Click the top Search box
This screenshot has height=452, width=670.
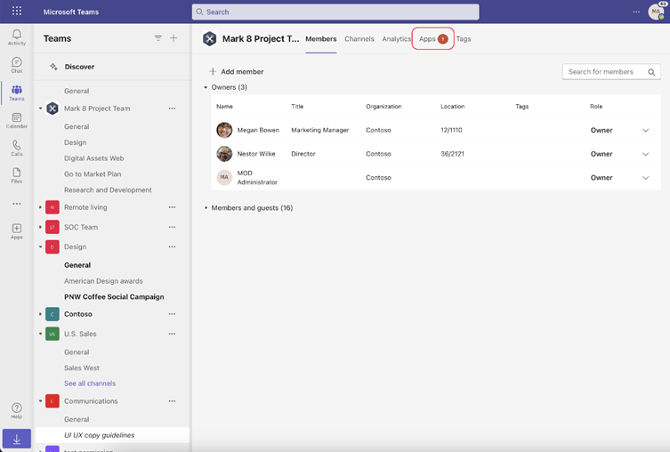(335, 12)
